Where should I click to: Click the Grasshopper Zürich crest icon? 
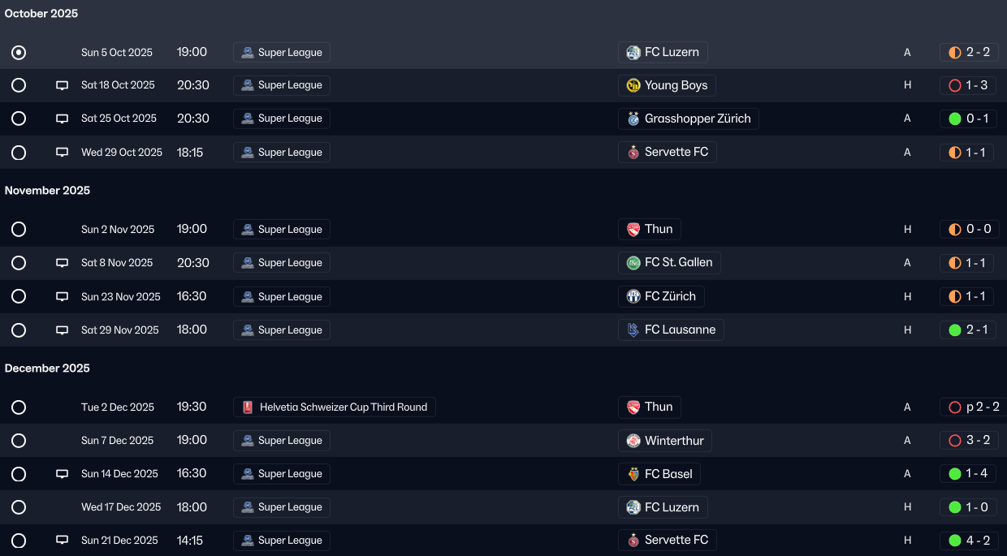pos(633,119)
